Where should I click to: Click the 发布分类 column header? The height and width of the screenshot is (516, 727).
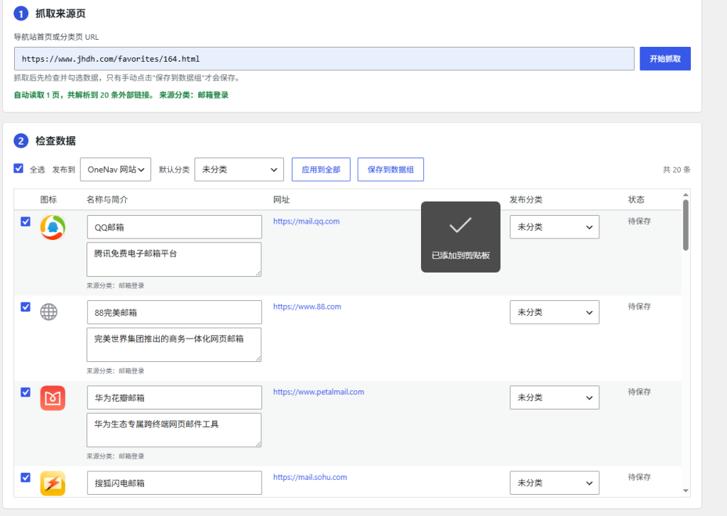(x=526, y=200)
